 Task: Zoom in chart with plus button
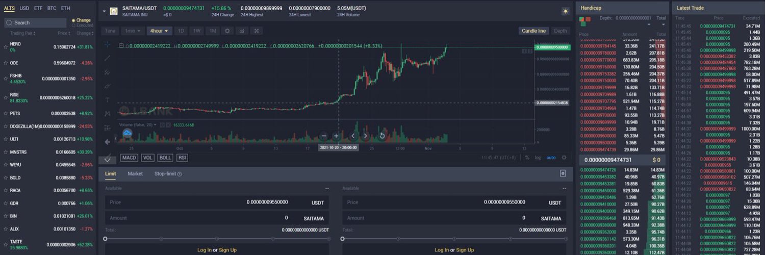[336, 136]
